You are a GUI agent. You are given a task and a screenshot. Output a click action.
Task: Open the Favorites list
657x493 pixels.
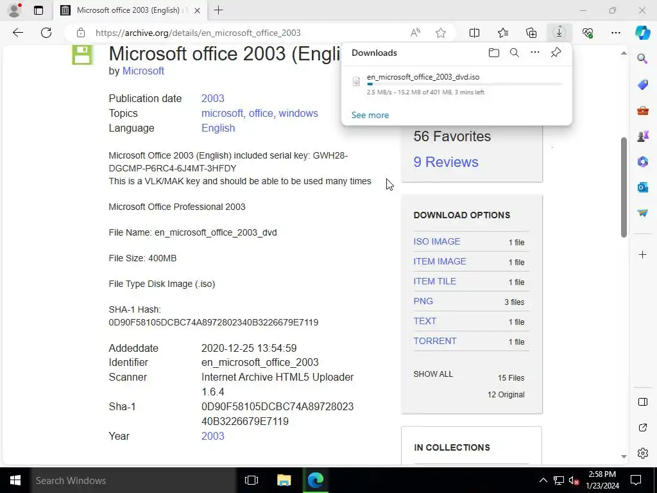tap(503, 33)
